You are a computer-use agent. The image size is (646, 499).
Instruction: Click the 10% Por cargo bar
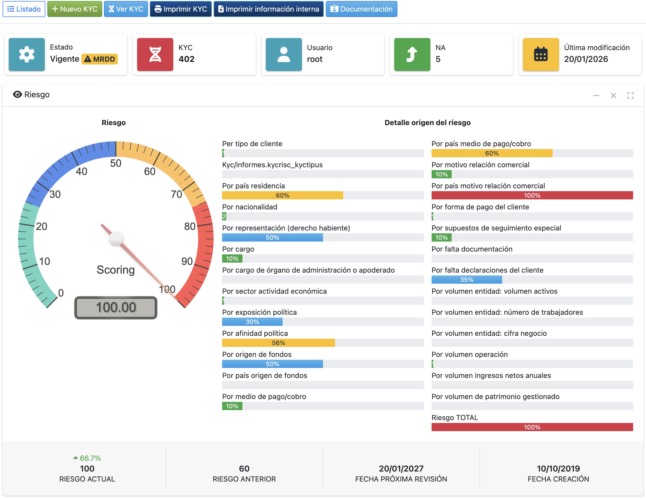pos(232,258)
